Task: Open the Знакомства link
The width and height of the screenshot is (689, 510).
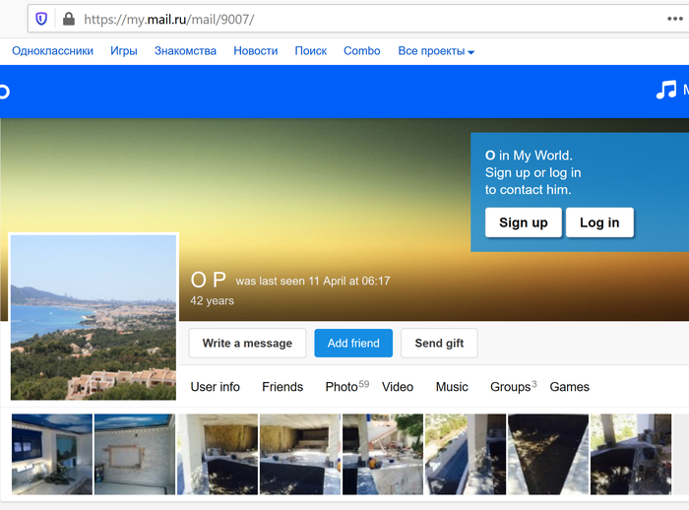Action: click(185, 51)
